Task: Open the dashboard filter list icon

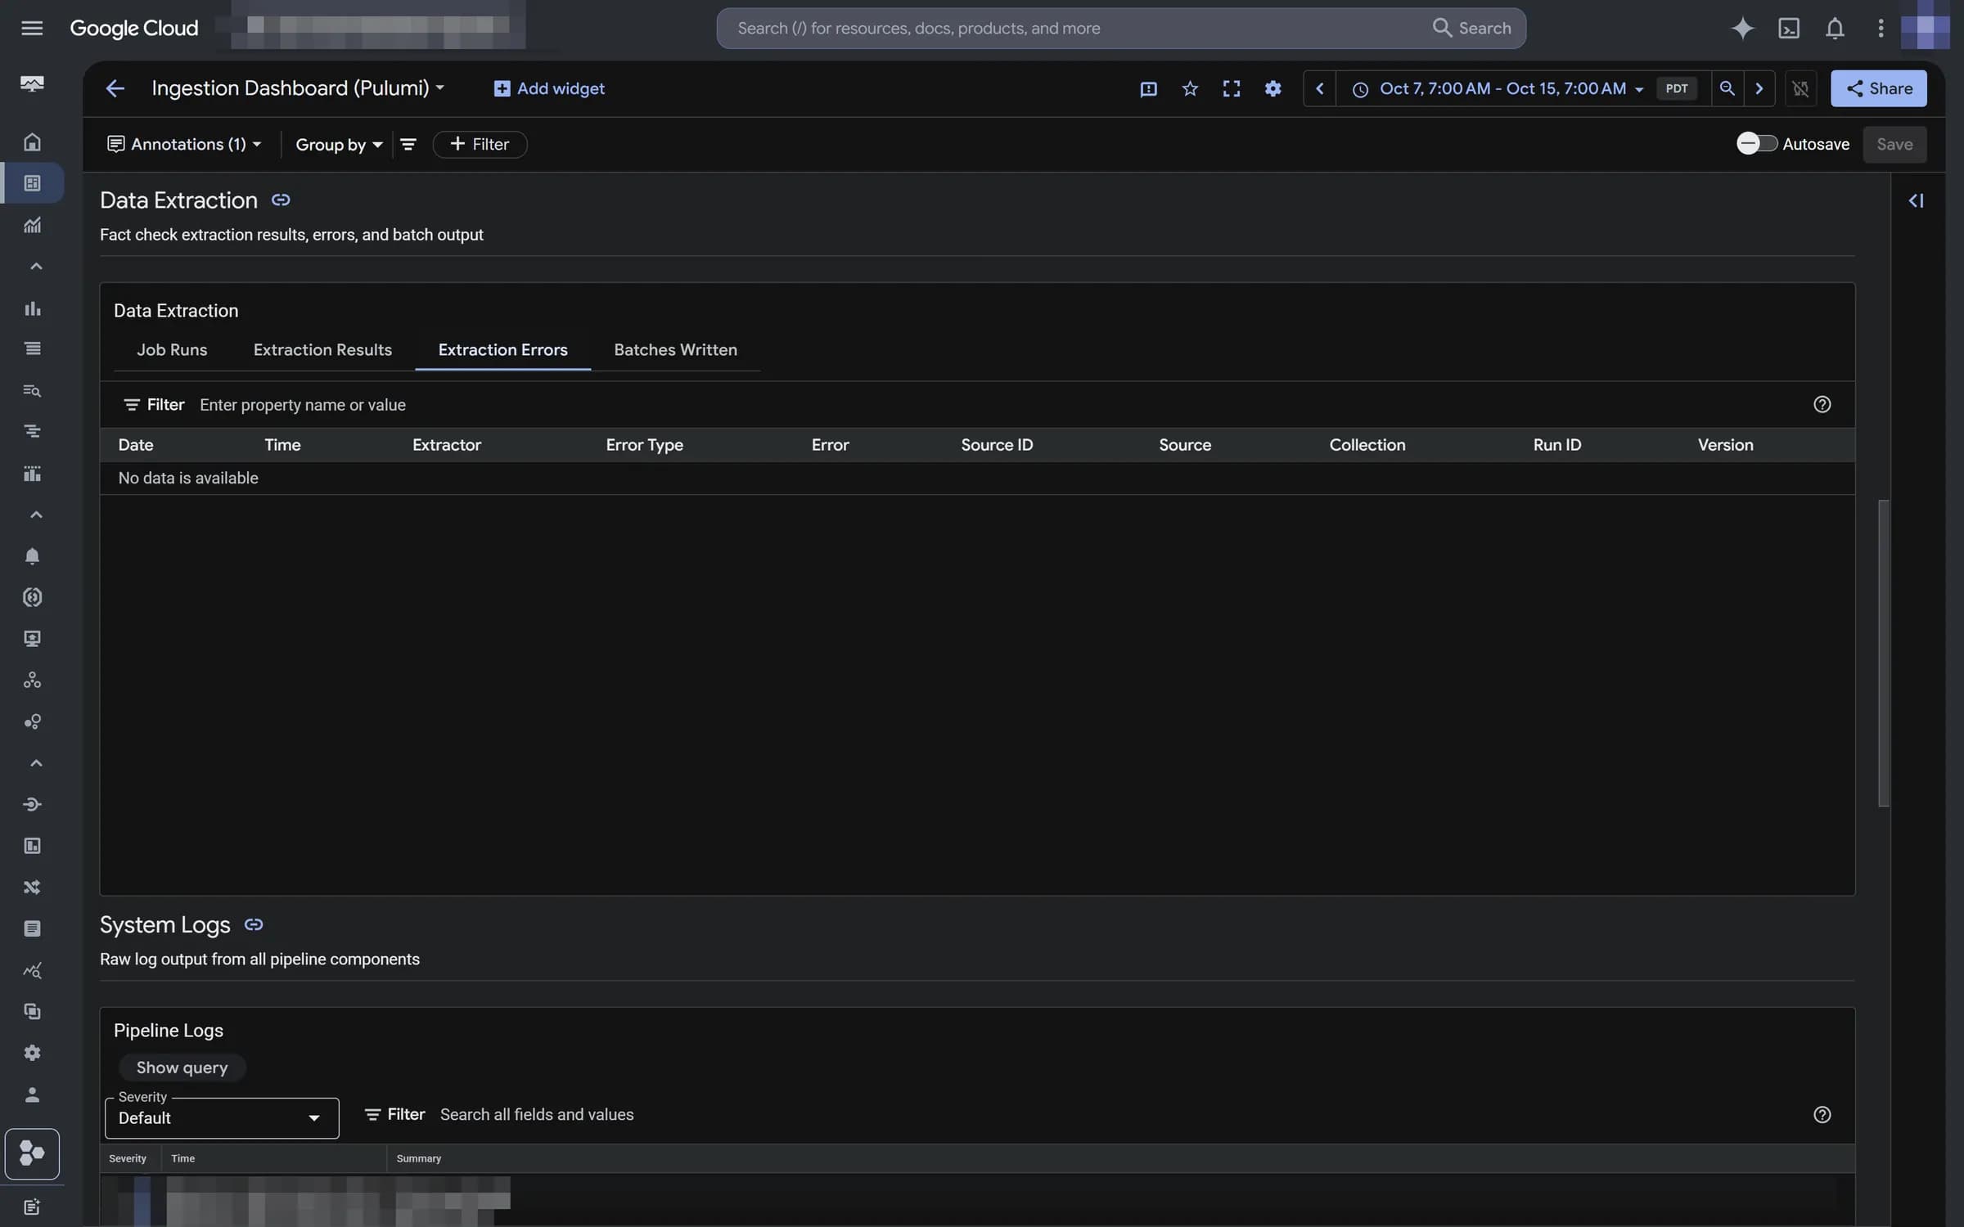Action: pyautogui.click(x=408, y=145)
